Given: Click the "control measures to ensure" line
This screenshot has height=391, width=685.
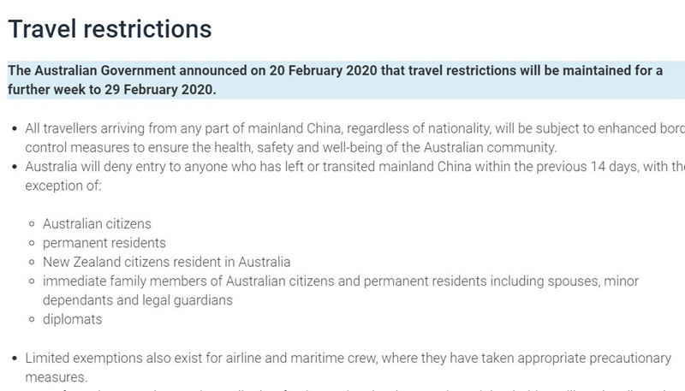Looking at the screenshot, I should (291, 147).
